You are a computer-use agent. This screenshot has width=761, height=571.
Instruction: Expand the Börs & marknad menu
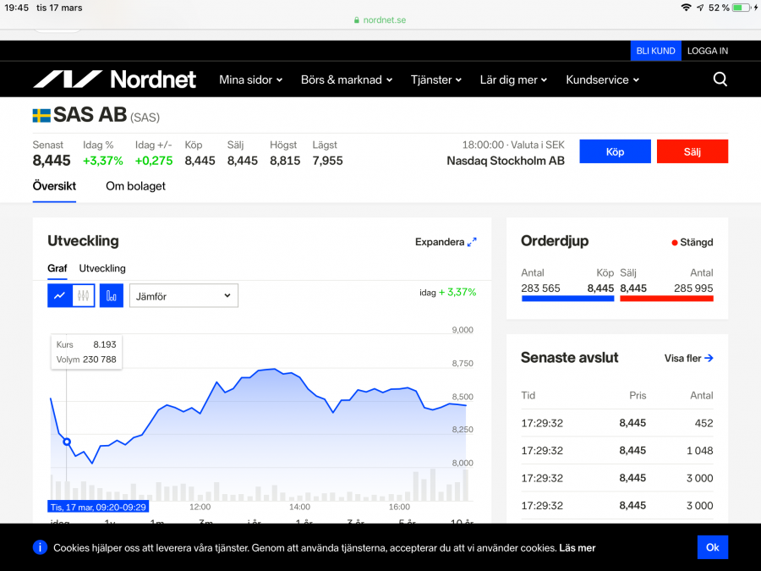tap(347, 80)
